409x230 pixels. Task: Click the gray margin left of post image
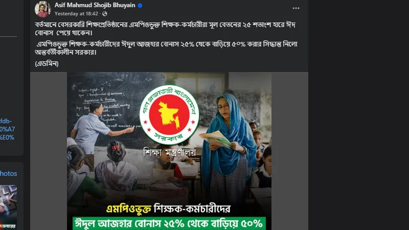click(x=49, y=151)
